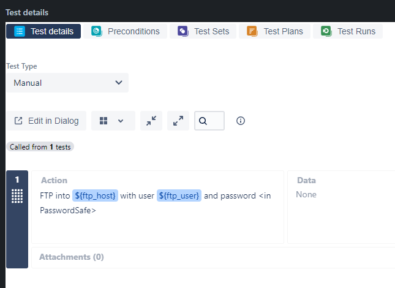The width and height of the screenshot is (395, 288).
Task: Click the step number 1 label
Action: (17, 180)
